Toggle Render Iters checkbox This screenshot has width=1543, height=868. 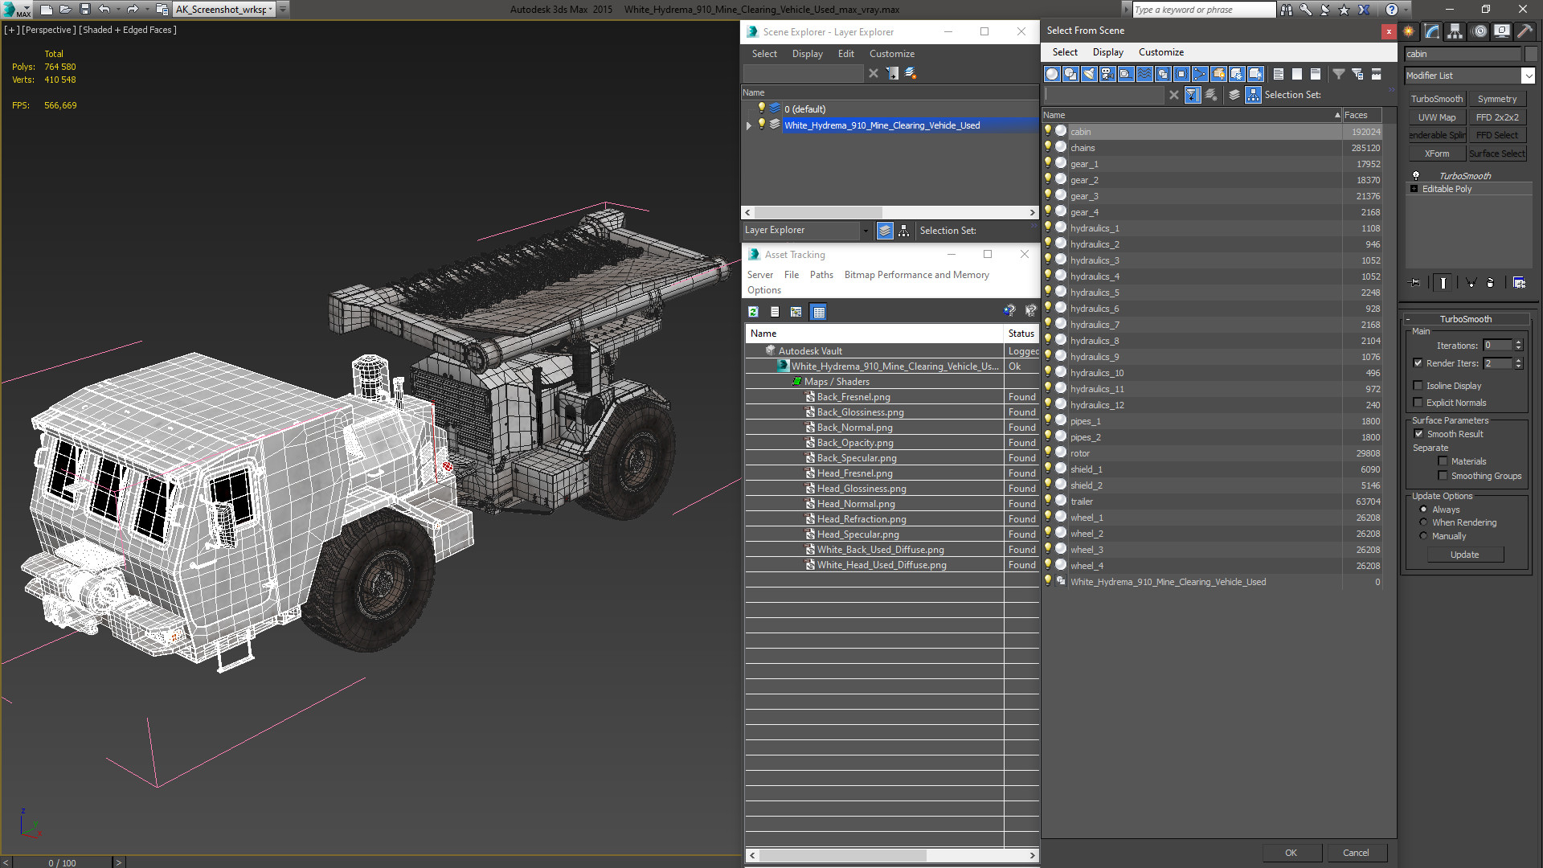pyautogui.click(x=1418, y=363)
